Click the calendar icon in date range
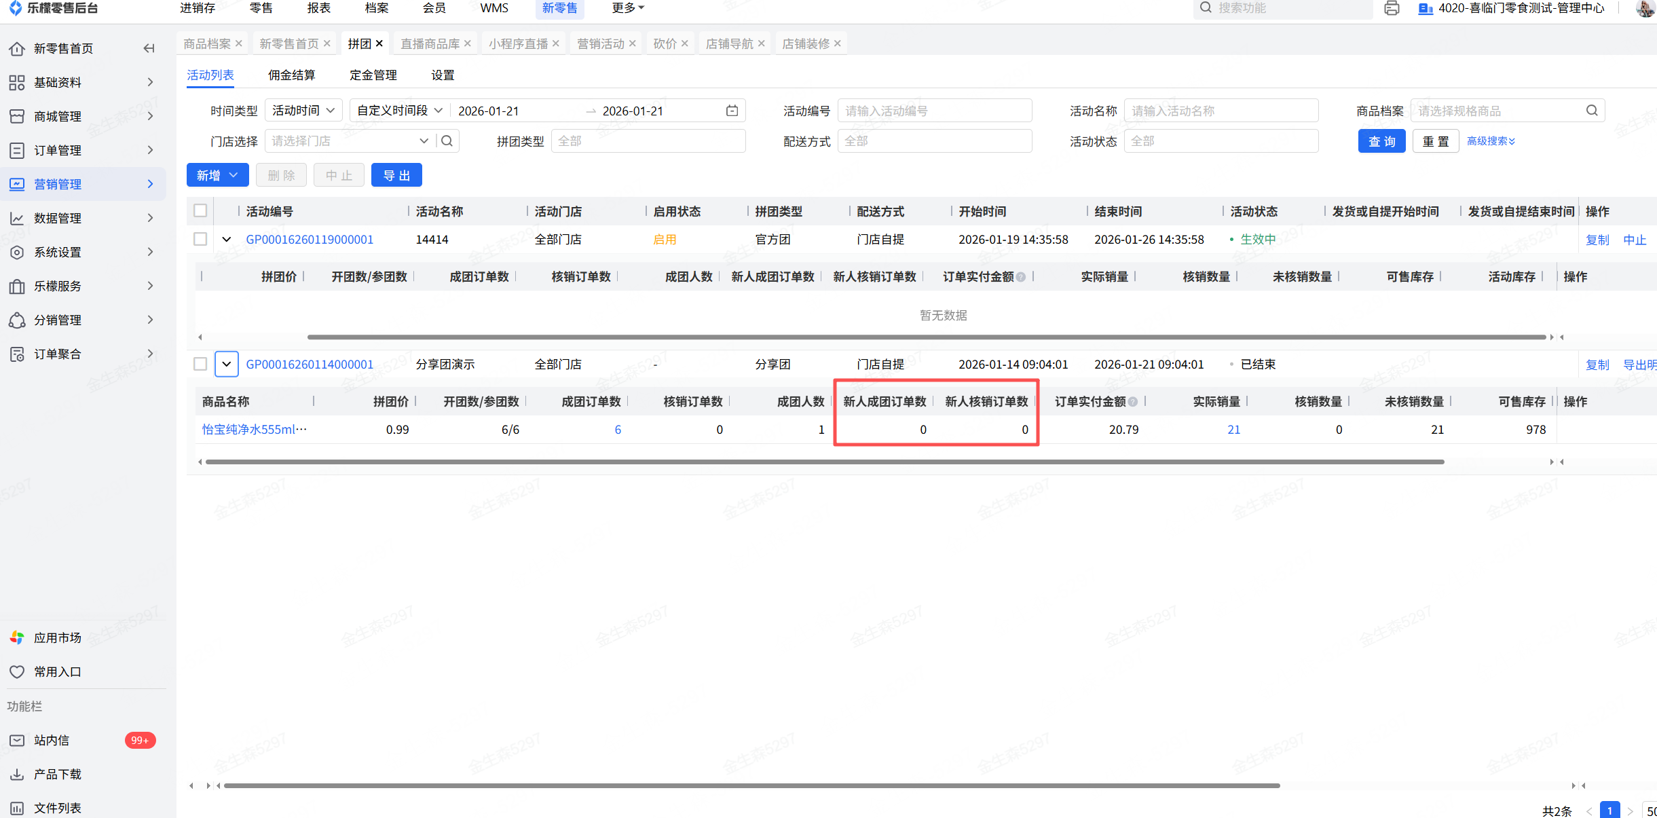The width and height of the screenshot is (1657, 818). [732, 111]
